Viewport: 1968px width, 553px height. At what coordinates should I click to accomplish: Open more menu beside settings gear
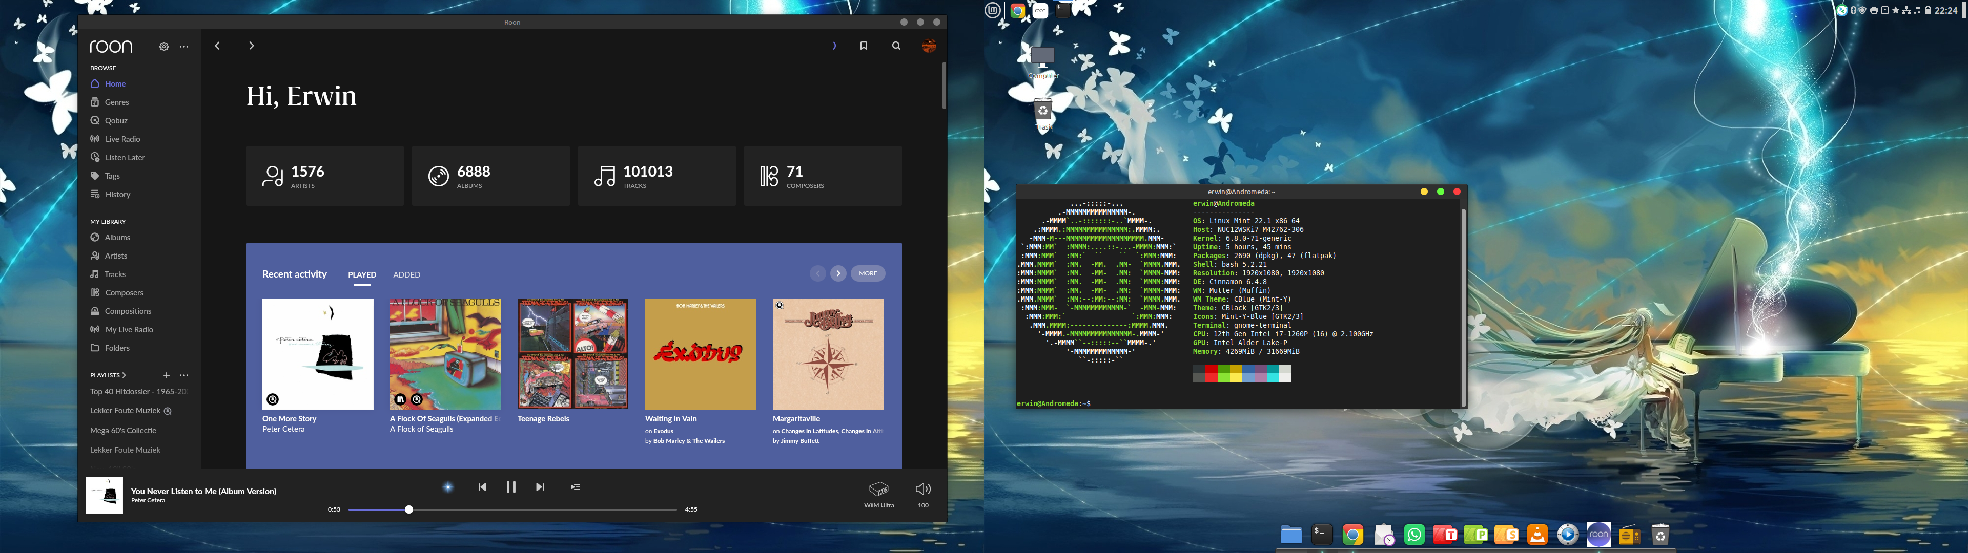click(x=184, y=47)
